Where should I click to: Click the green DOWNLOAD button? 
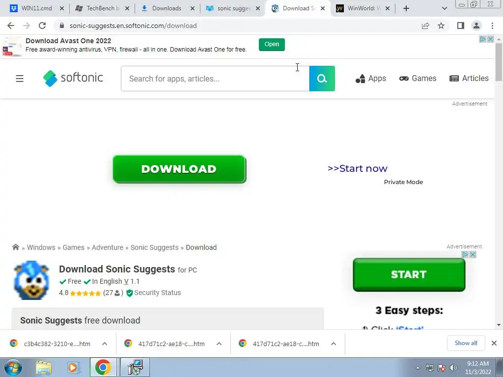179,169
